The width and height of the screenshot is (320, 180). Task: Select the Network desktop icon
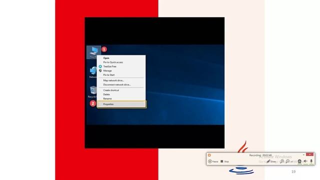[93, 72]
